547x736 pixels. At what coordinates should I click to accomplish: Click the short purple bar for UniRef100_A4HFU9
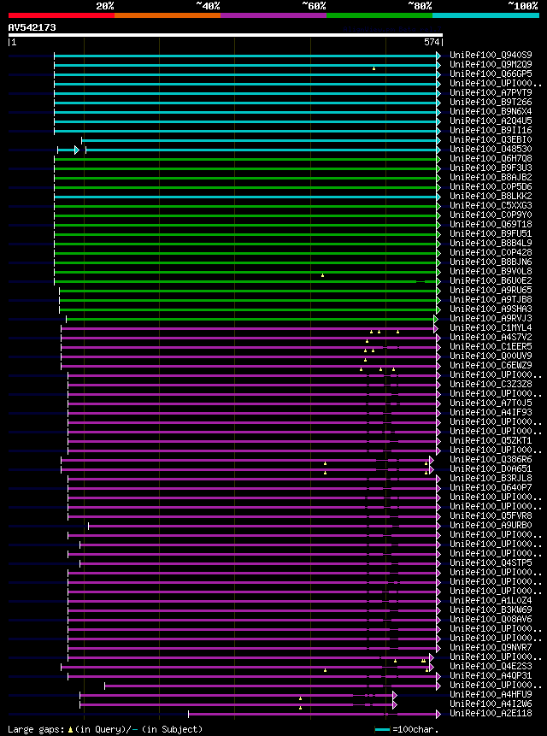click(x=238, y=695)
